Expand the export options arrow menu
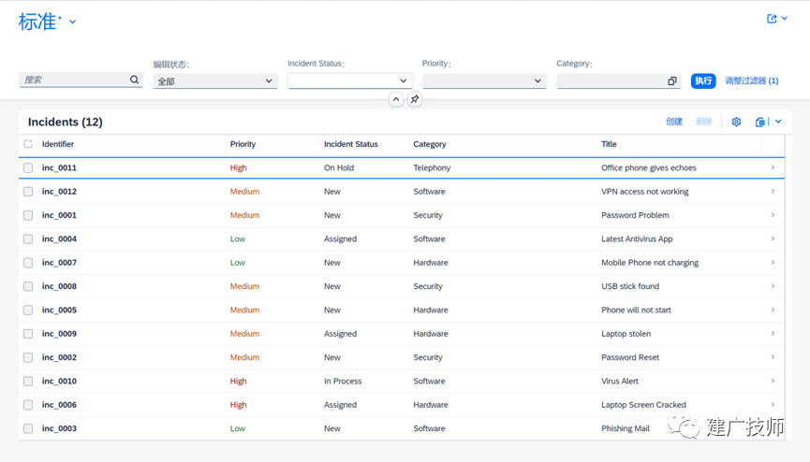810x462 pixels. (x=778, y=122)
